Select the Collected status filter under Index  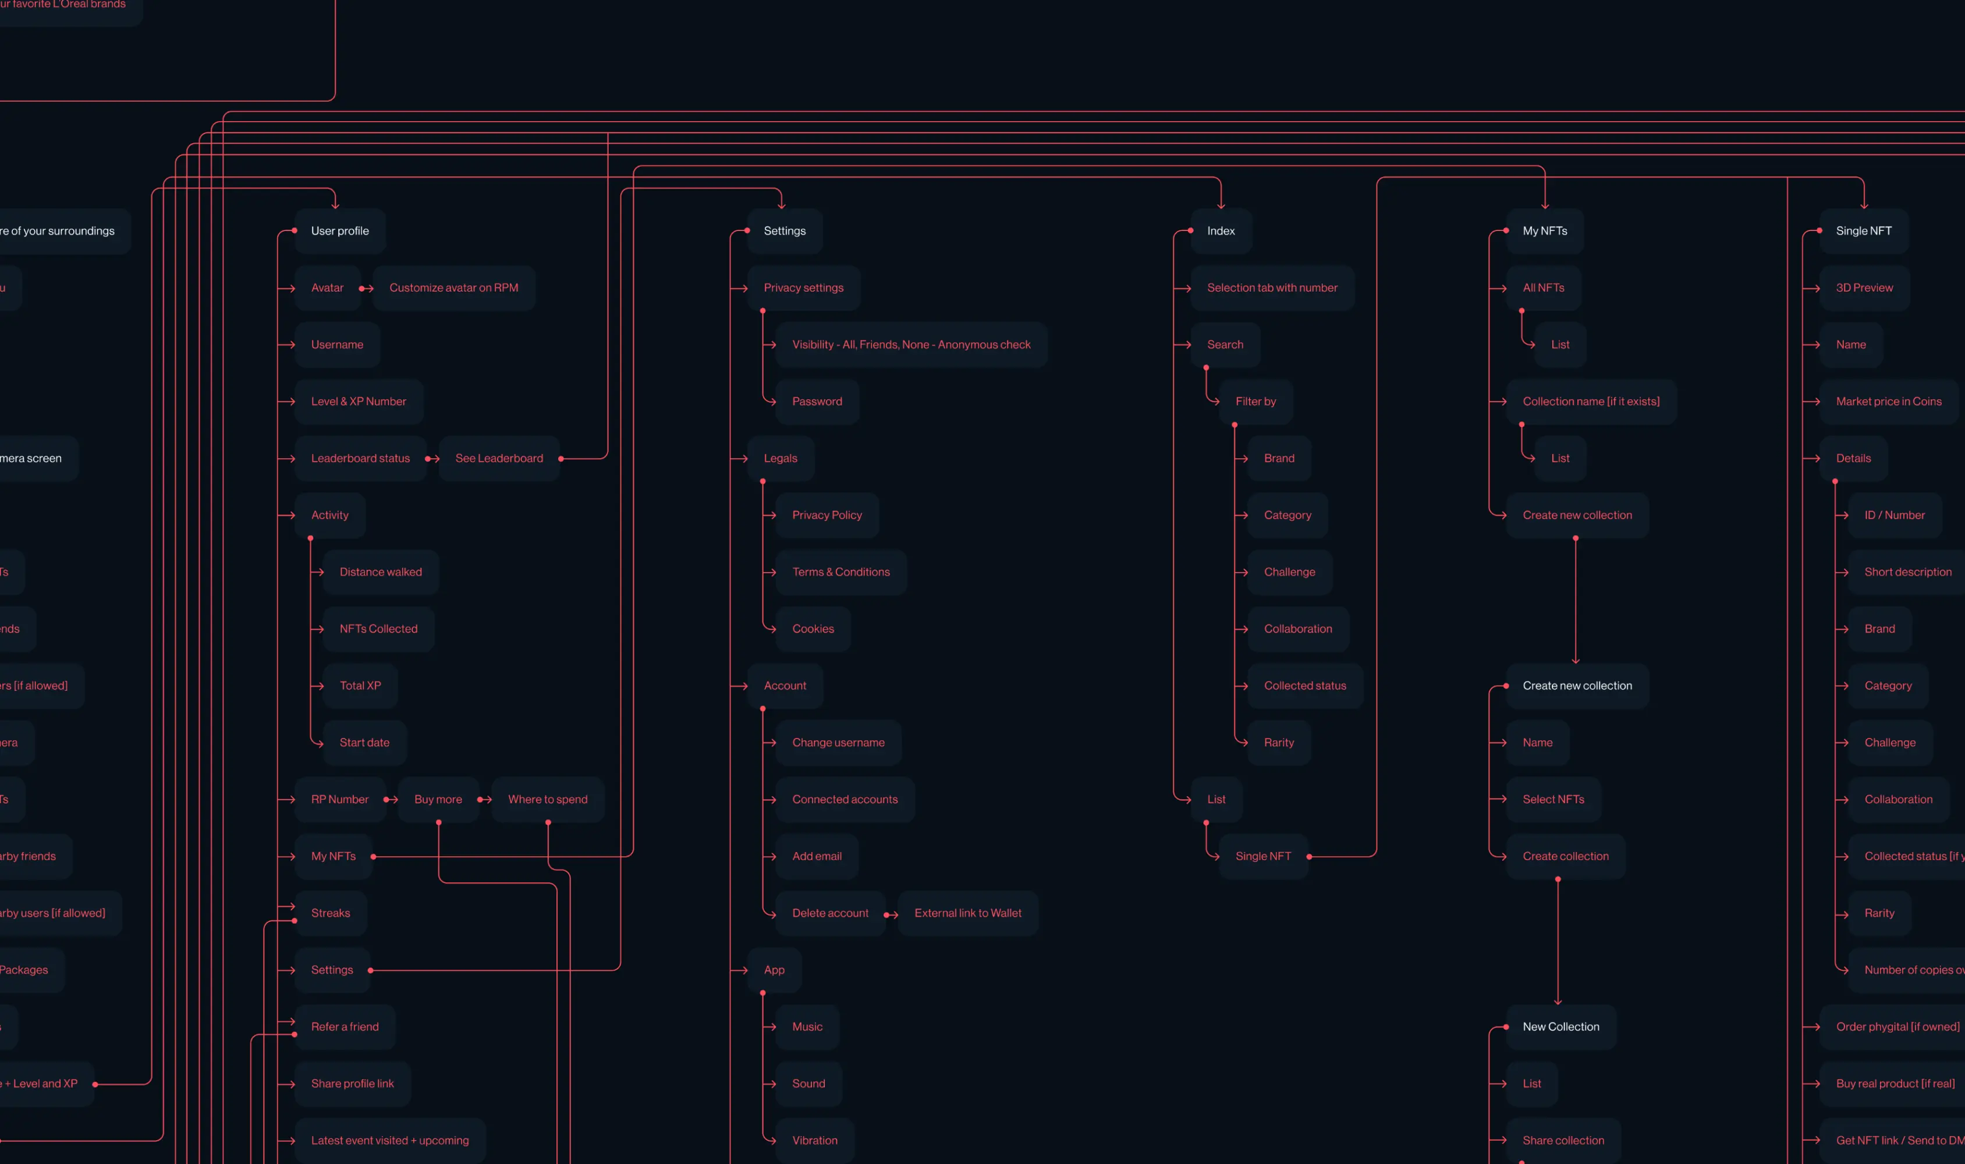point(1304,686)
